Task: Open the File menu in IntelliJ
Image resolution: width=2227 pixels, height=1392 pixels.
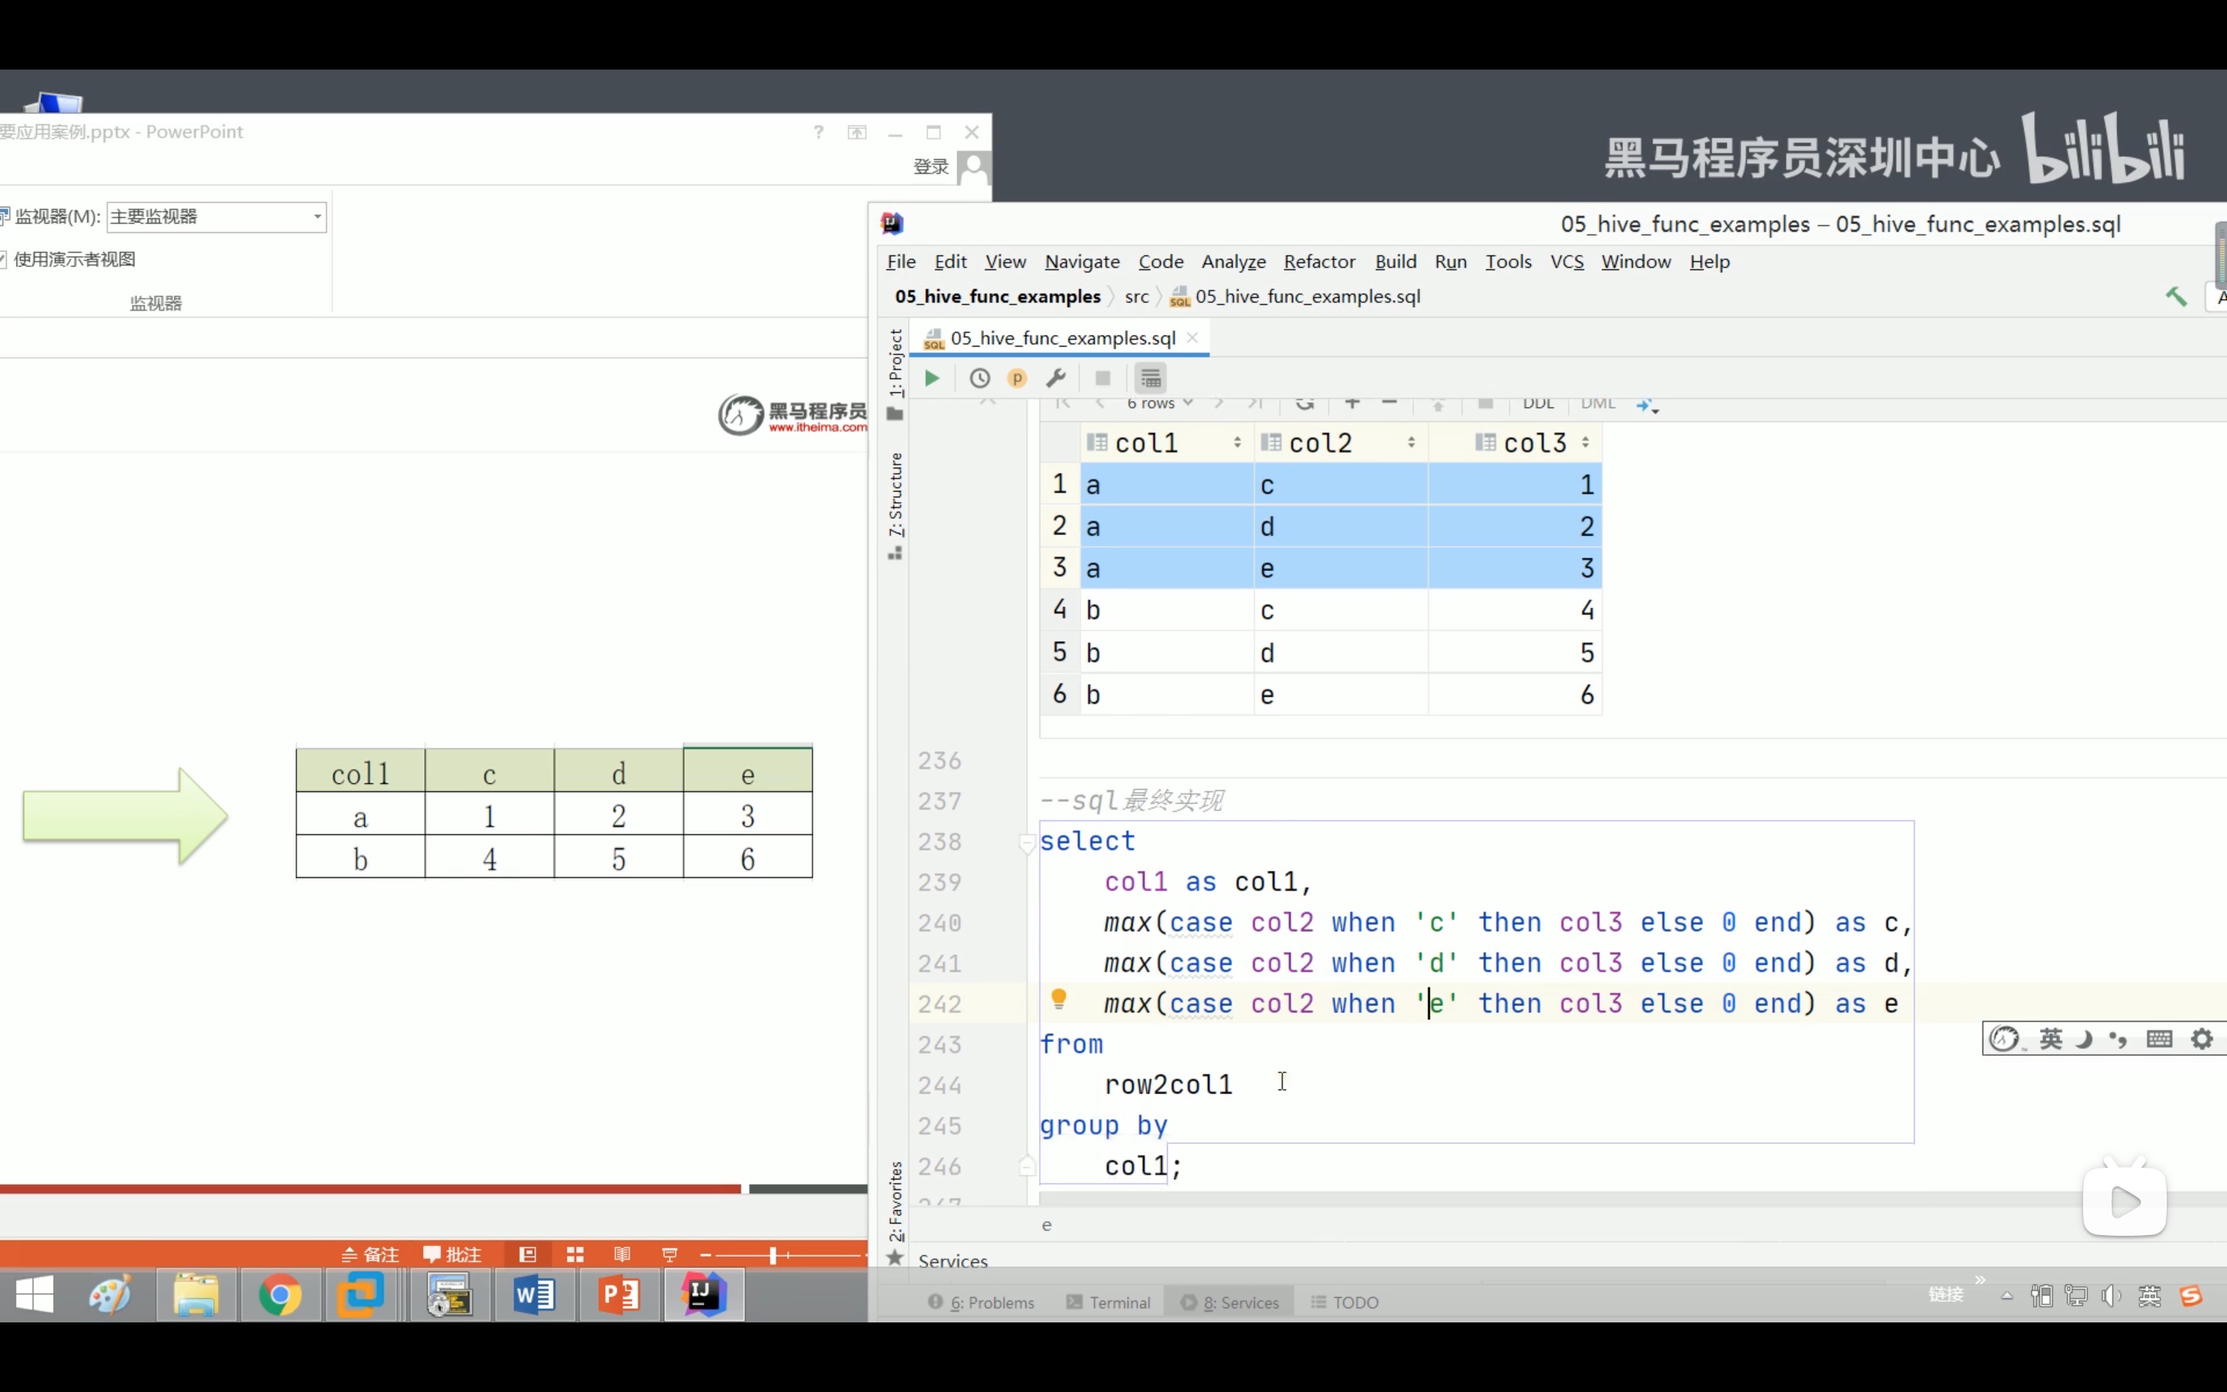Action: (901, 261)
